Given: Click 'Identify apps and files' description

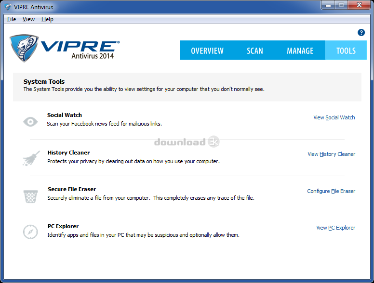Looking at the screenshot, I should coord(143,235).
